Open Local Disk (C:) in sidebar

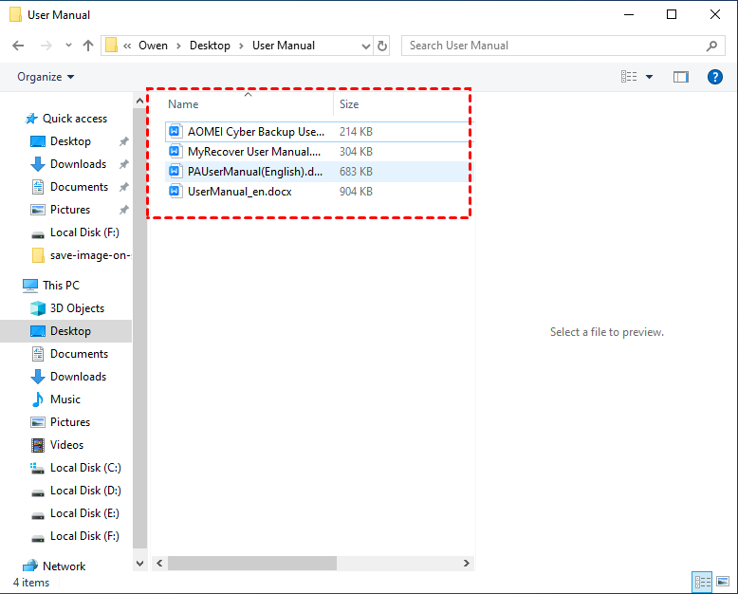pyautogui.click(x=85, y=468)
